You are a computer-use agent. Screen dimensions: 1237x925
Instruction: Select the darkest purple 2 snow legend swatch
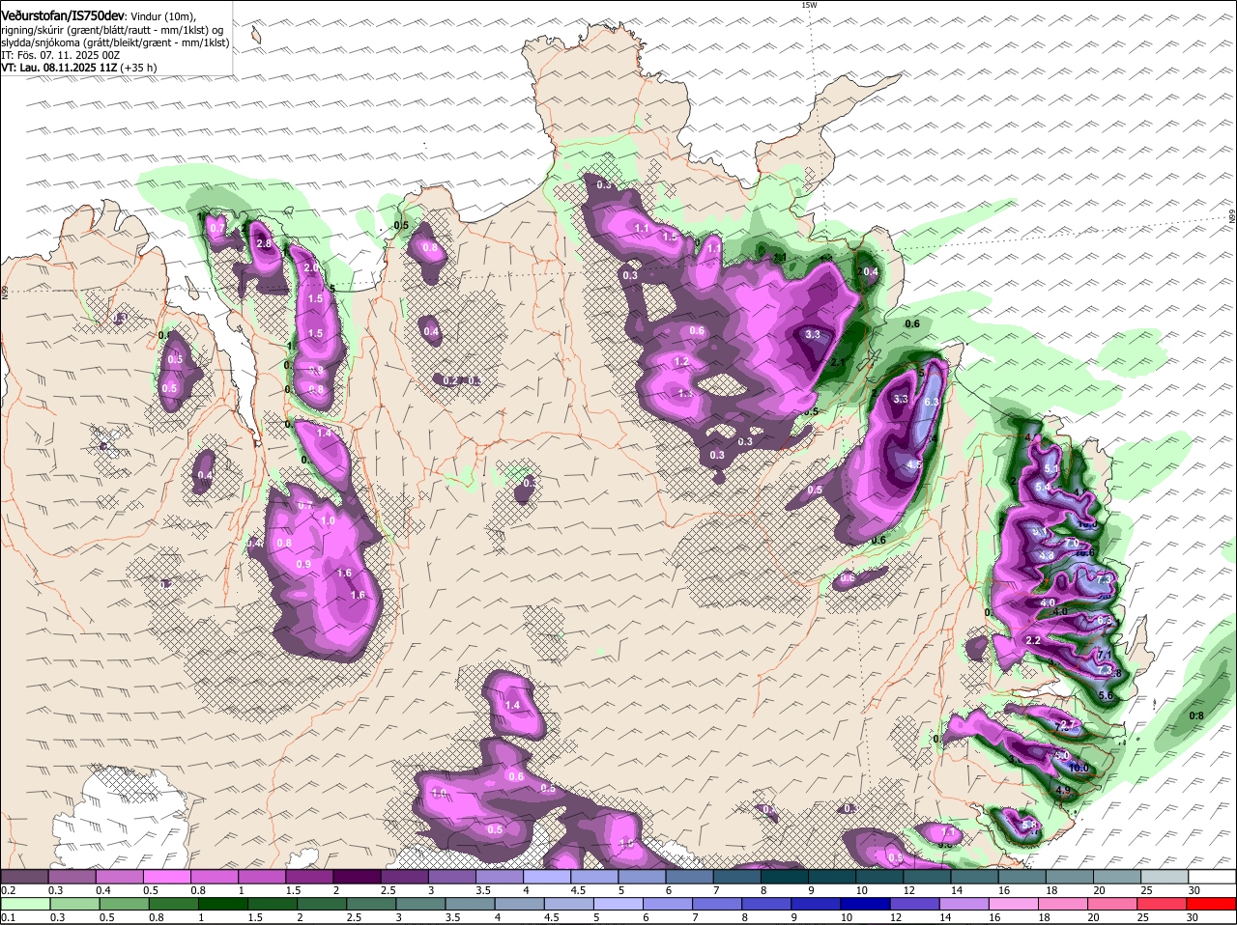357,877
